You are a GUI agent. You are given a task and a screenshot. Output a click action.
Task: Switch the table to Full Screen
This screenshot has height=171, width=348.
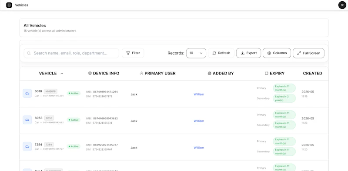[x=308, y=53]
